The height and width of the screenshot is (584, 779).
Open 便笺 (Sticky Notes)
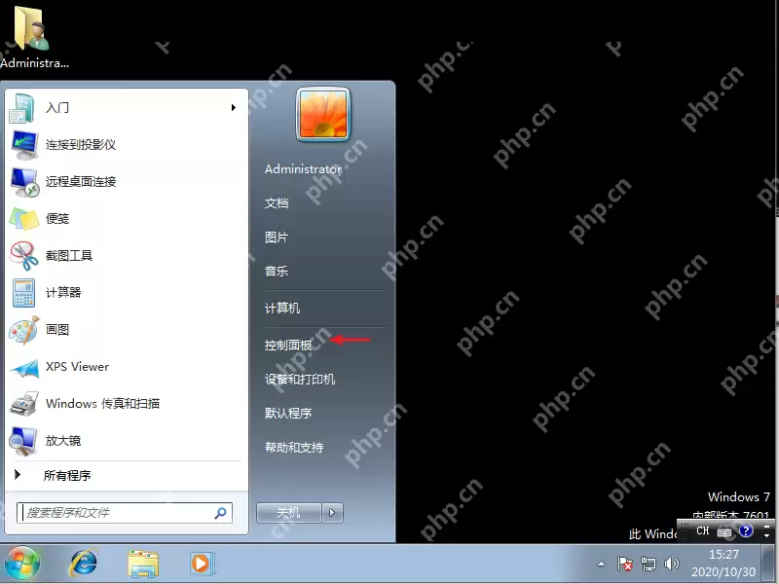58,218
